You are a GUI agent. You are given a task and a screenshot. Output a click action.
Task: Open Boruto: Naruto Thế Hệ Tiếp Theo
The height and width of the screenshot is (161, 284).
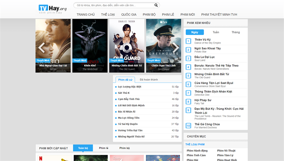click(x=217, y=66)
